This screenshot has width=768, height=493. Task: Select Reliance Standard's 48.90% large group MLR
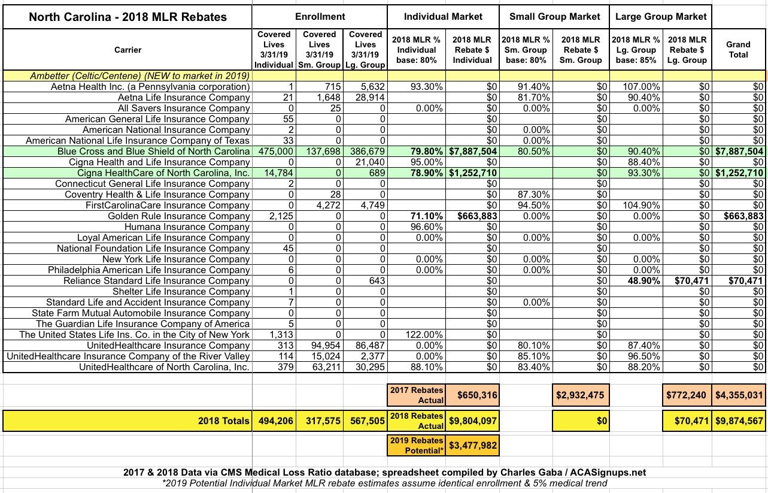point(636,281)
